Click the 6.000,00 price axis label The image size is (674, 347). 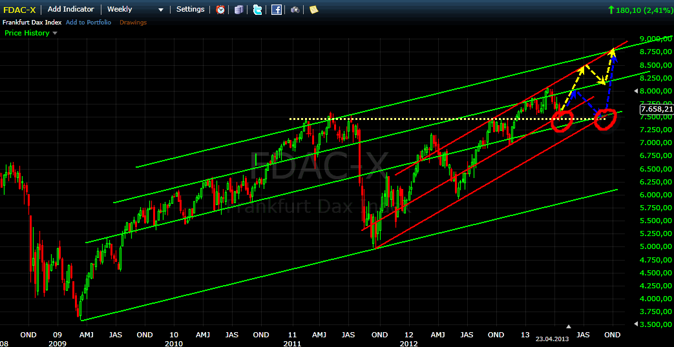[656, 195]
